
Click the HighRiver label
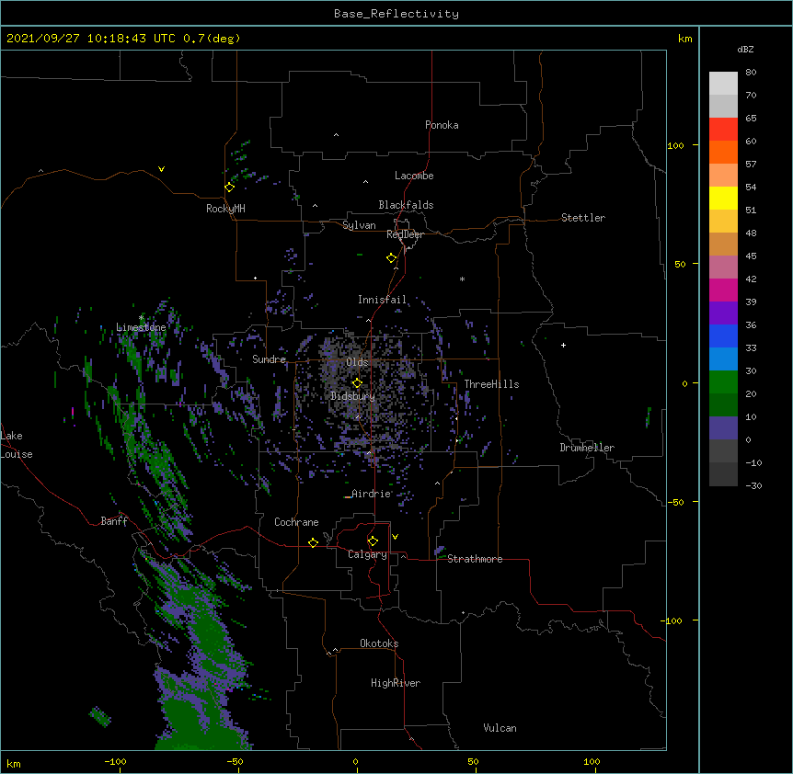[x=396, y=683]
